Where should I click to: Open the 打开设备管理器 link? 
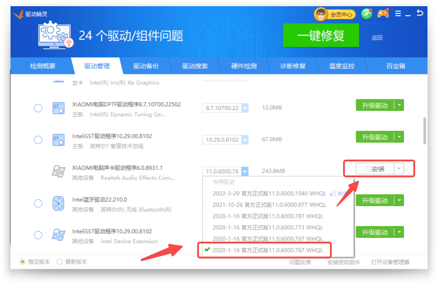(390, 262)
